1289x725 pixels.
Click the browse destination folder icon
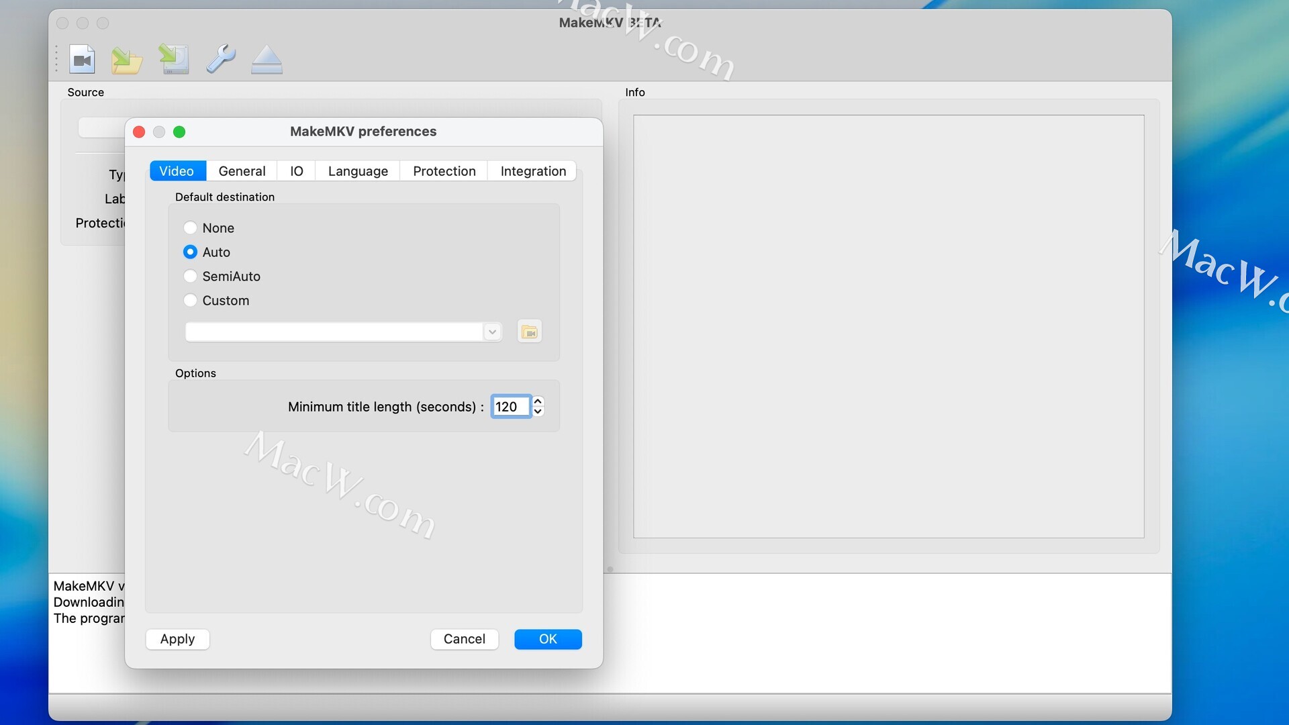(530, 332)
